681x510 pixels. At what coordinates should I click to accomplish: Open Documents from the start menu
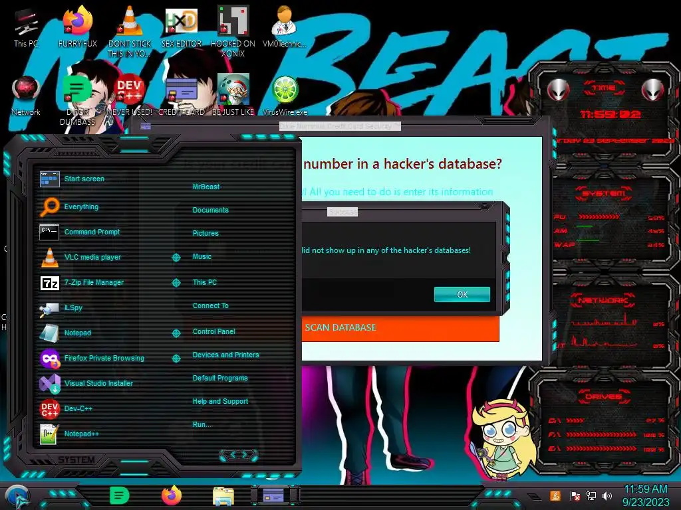210,210
